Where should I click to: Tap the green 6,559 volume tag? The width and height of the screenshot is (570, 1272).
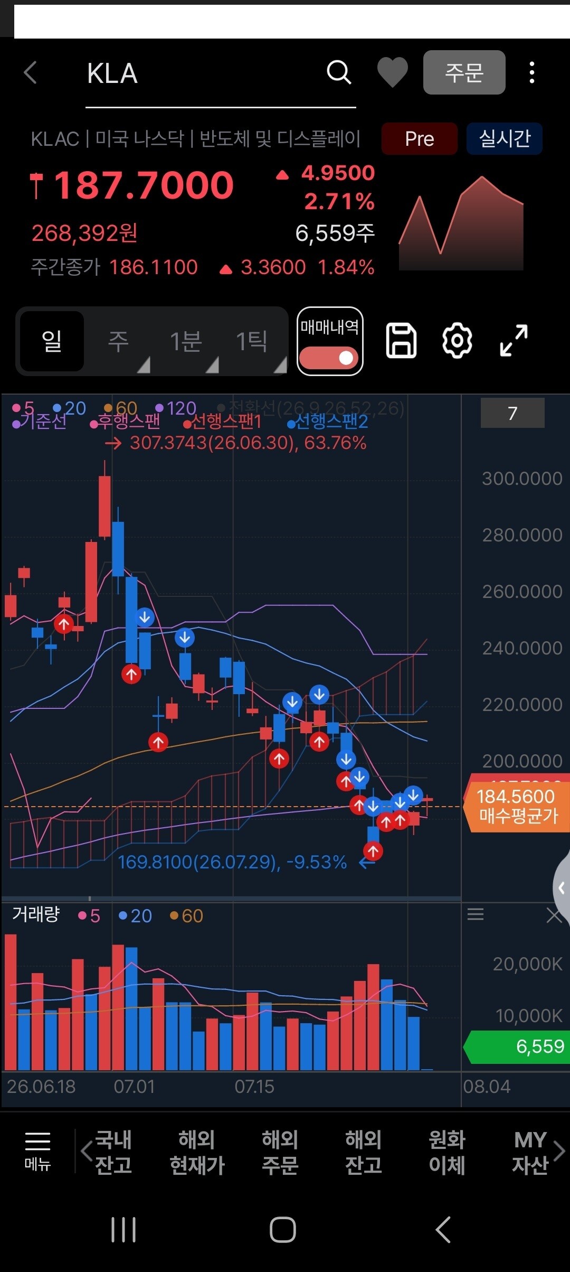click(517, 1046)
